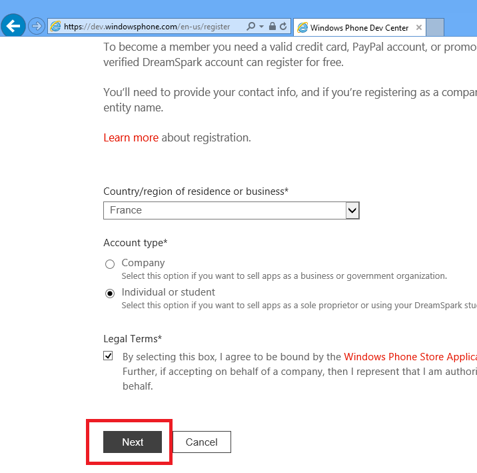Click the Company option label text
This screenshot has width=477, height=473.
click(143, 263)
